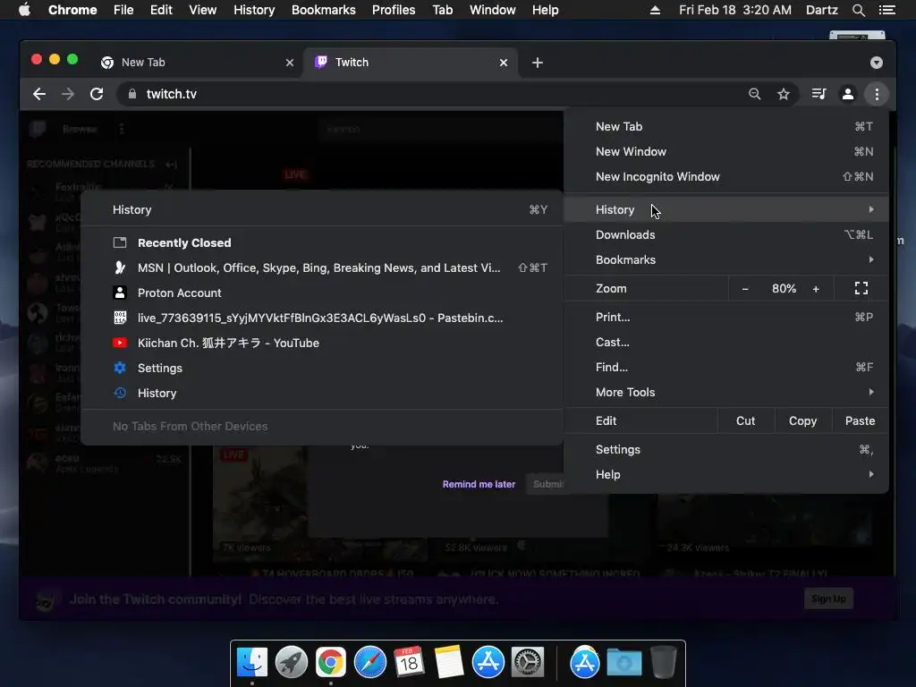
Task: Click Remind me later link
Action: pyautogui.click(x=479, y=484)
